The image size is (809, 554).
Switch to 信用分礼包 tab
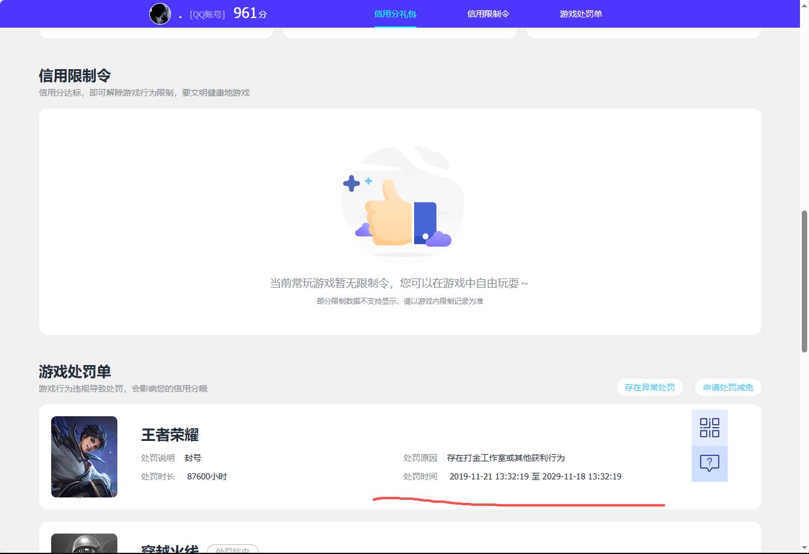click(x=395, y=14)
